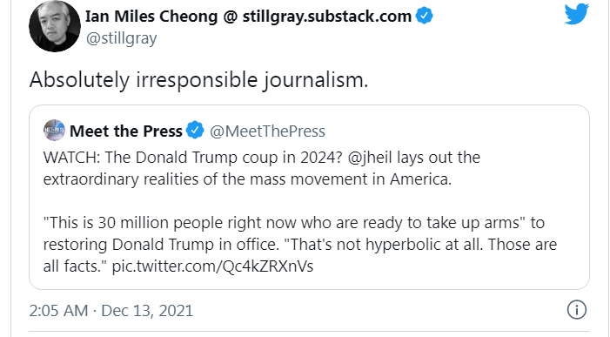Click the Meet the Press display name

126,131
